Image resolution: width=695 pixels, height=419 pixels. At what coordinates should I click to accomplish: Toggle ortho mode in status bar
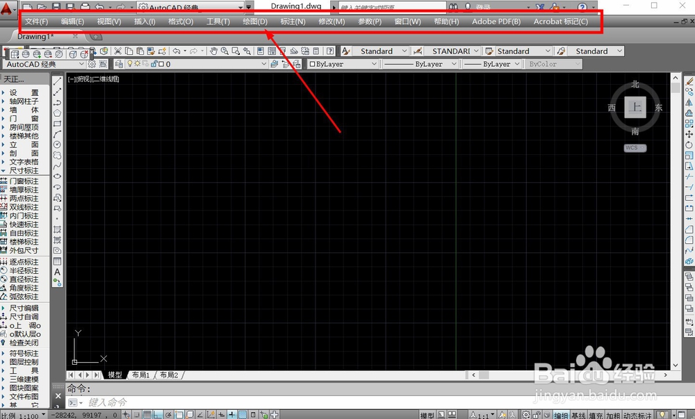[158, 415]
